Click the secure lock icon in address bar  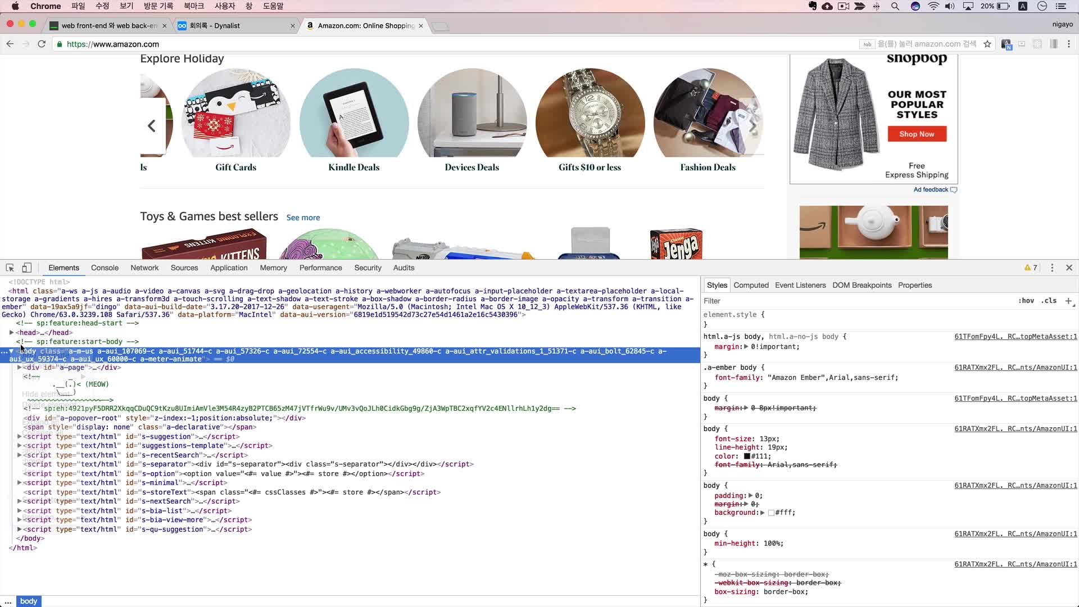tap(60, 44)
